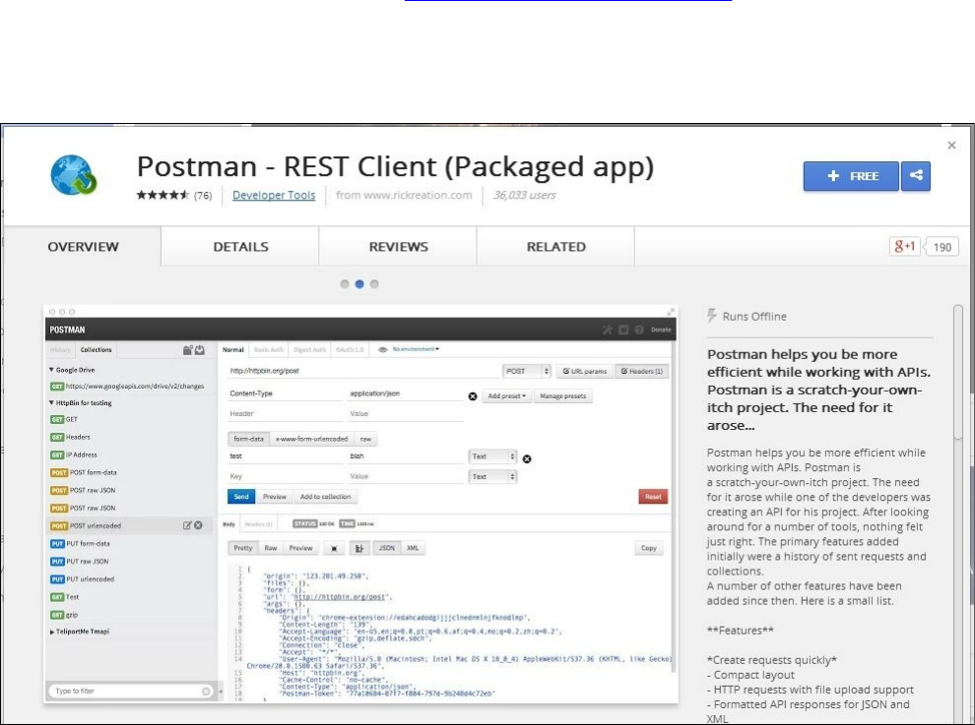Open the Add preset dropdown

507,396
